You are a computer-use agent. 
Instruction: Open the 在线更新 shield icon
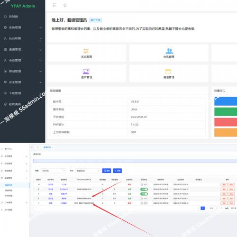click(x=5, y=104)
